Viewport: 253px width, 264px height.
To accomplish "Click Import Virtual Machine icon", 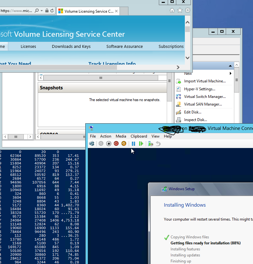I will click(x=178, y=81).
